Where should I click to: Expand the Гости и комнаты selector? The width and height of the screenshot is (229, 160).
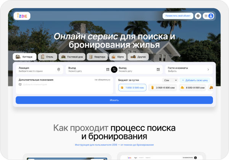[189, 69]
